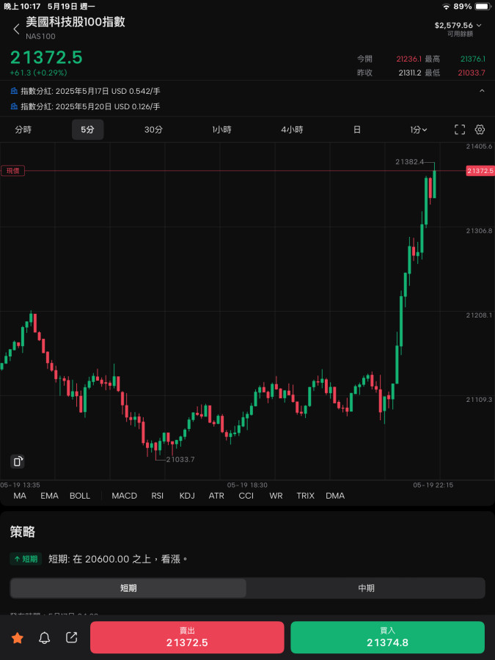Open the 1分 timeframe dropdown
Image resolution: width=495 pixels, height=660 pixels.
tap(419, 130)
